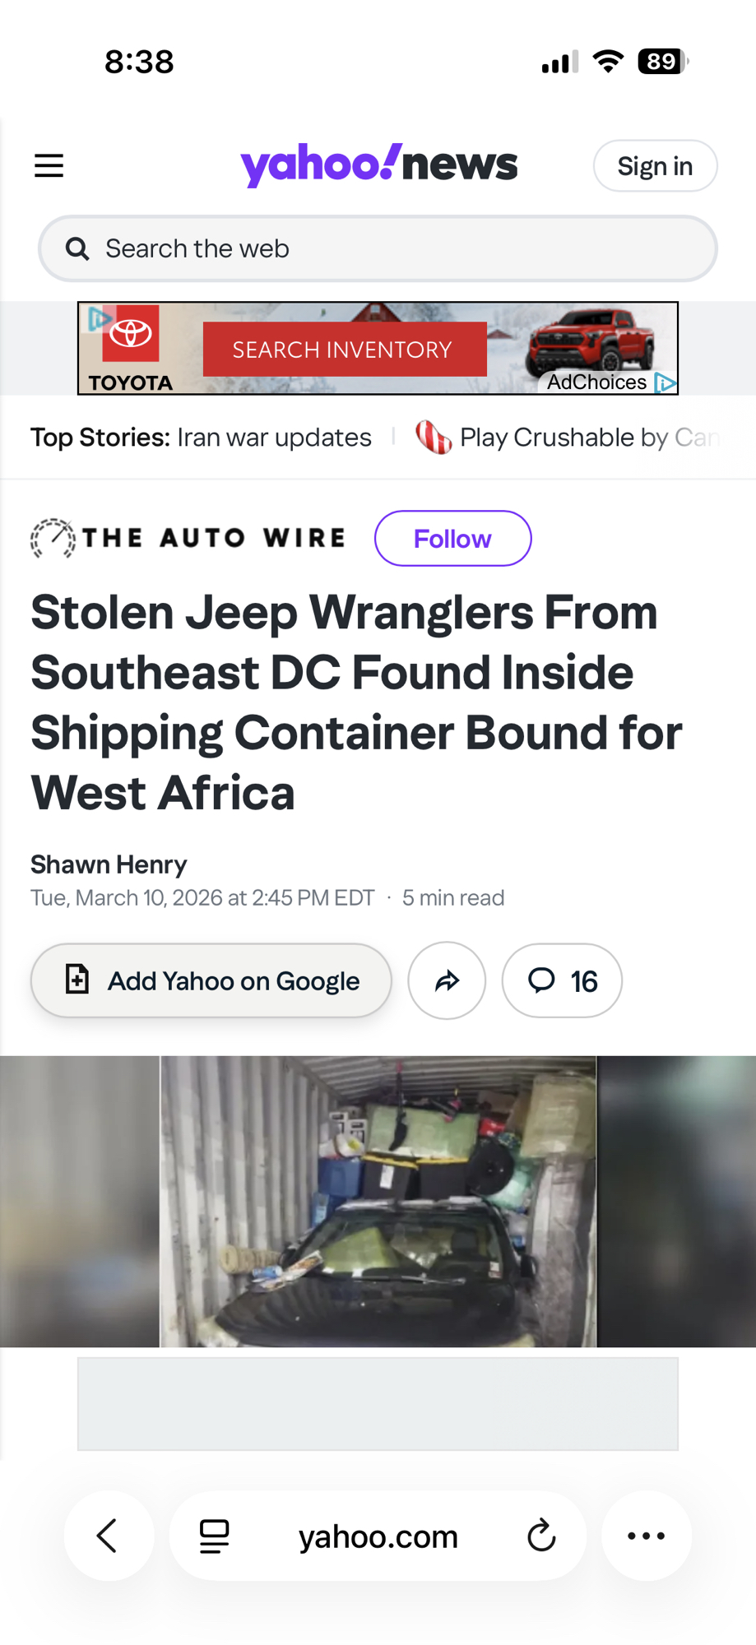Follow The Auto Wire publisher
This screenshot has width=756, height=1645.
click(x=452, y=539)
